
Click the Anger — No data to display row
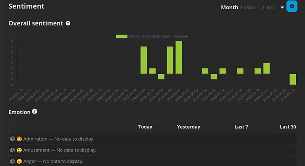click(152, 161)
